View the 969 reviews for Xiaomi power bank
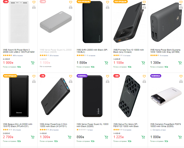184x148 pixels. tap(18, 55)
